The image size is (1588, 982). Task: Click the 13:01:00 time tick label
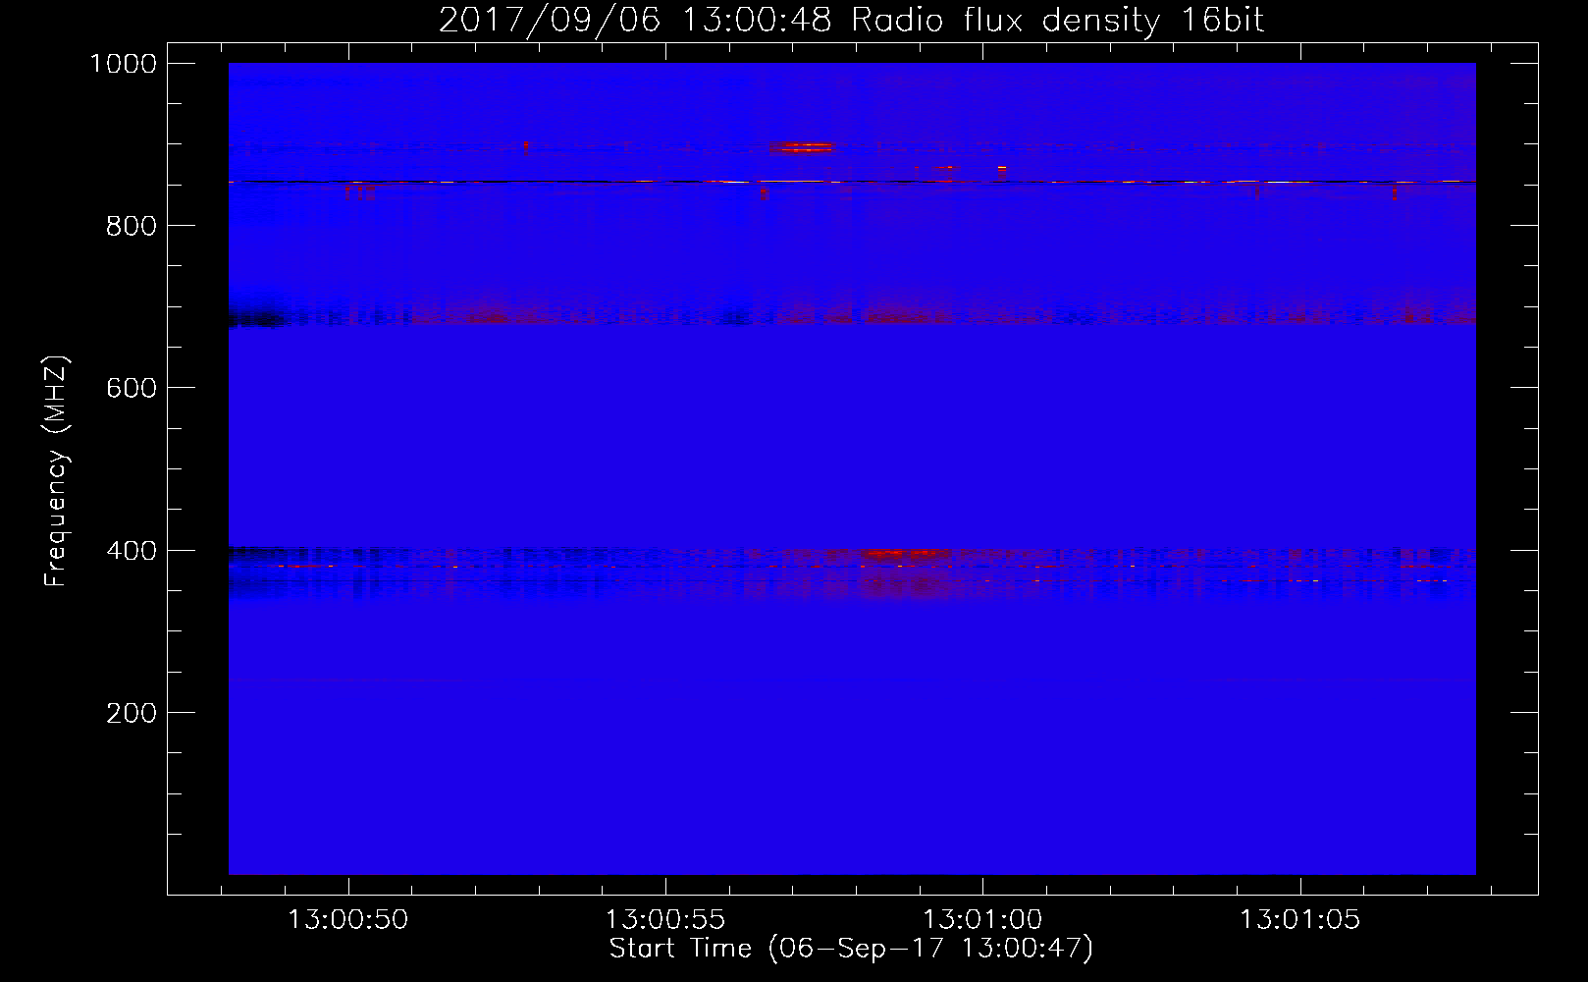982,920
